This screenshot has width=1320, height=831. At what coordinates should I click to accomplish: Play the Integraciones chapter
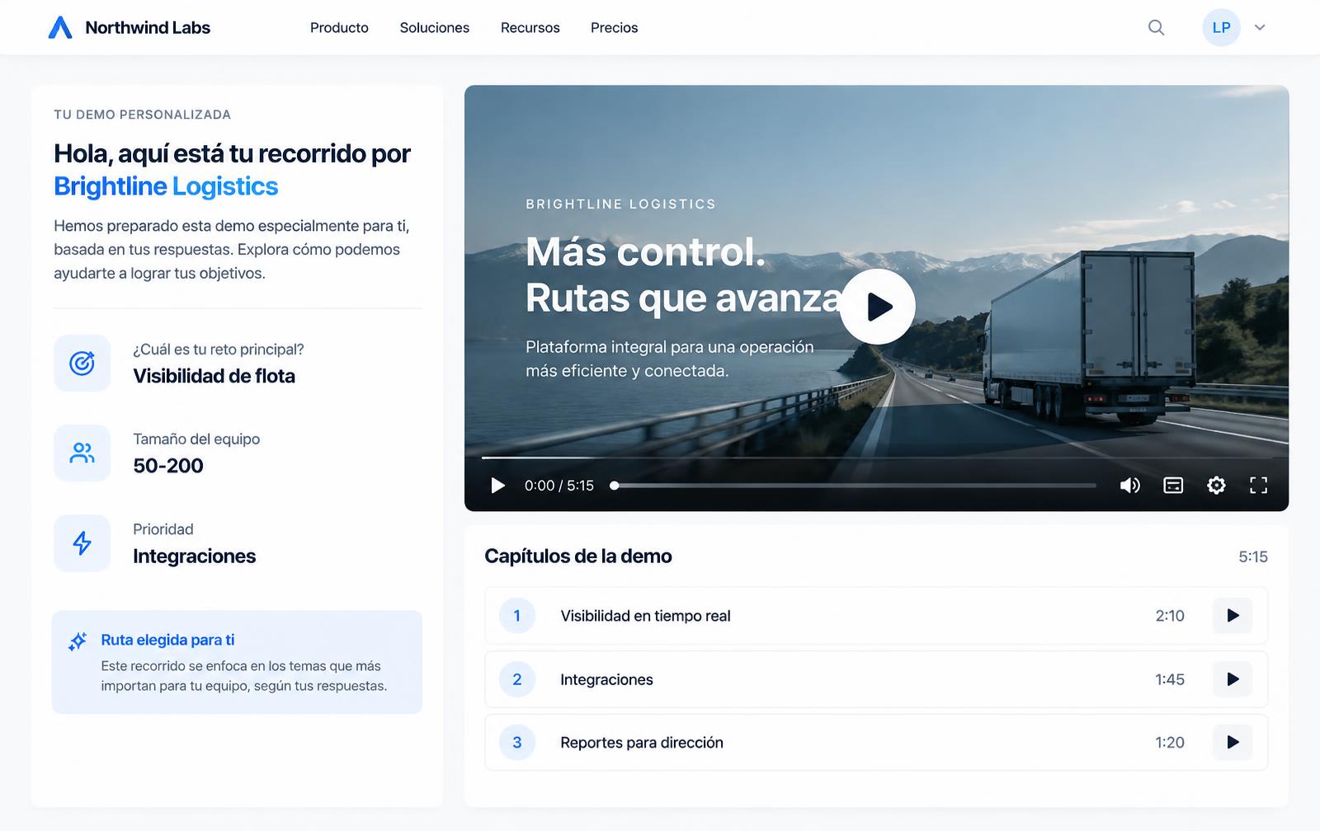coord(1233,679)
